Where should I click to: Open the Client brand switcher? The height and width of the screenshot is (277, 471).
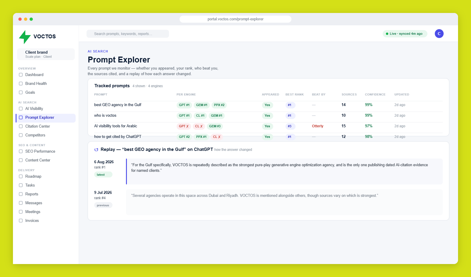[x=46, y=54]
